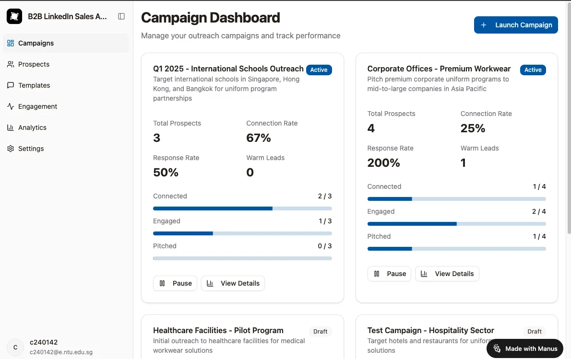Collapse the sidebar with the panel toggle icon
The height and width of the screenshot is (359, 571).
[121, 16]
